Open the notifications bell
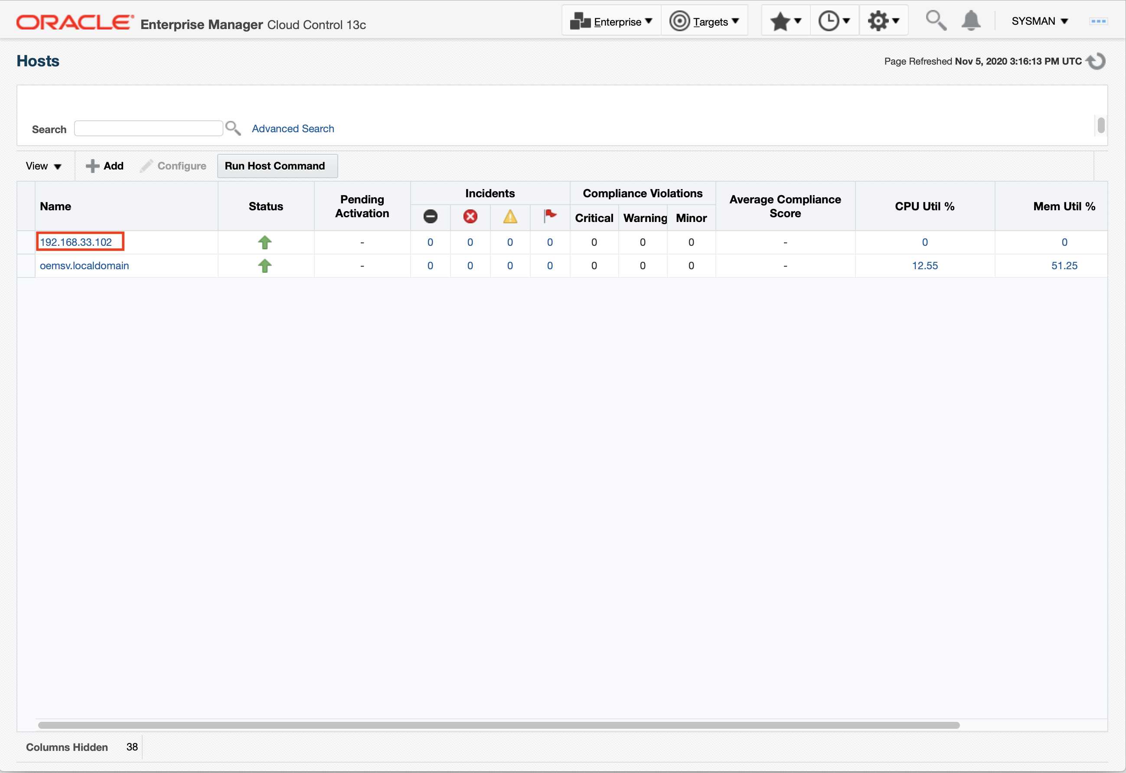 (971, 21)
